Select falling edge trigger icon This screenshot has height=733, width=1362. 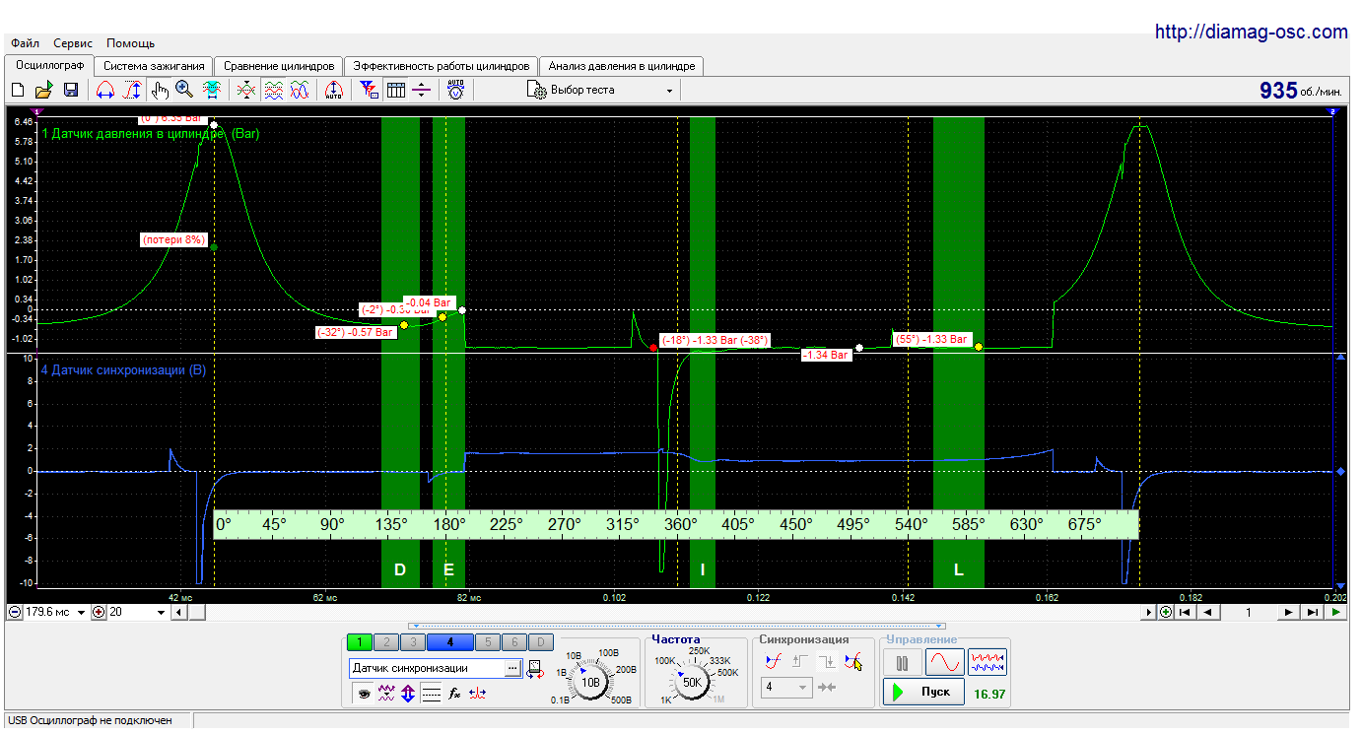[827, 661]
